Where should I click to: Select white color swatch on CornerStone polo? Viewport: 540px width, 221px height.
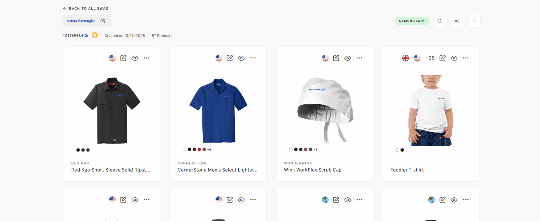click(185, 149)
